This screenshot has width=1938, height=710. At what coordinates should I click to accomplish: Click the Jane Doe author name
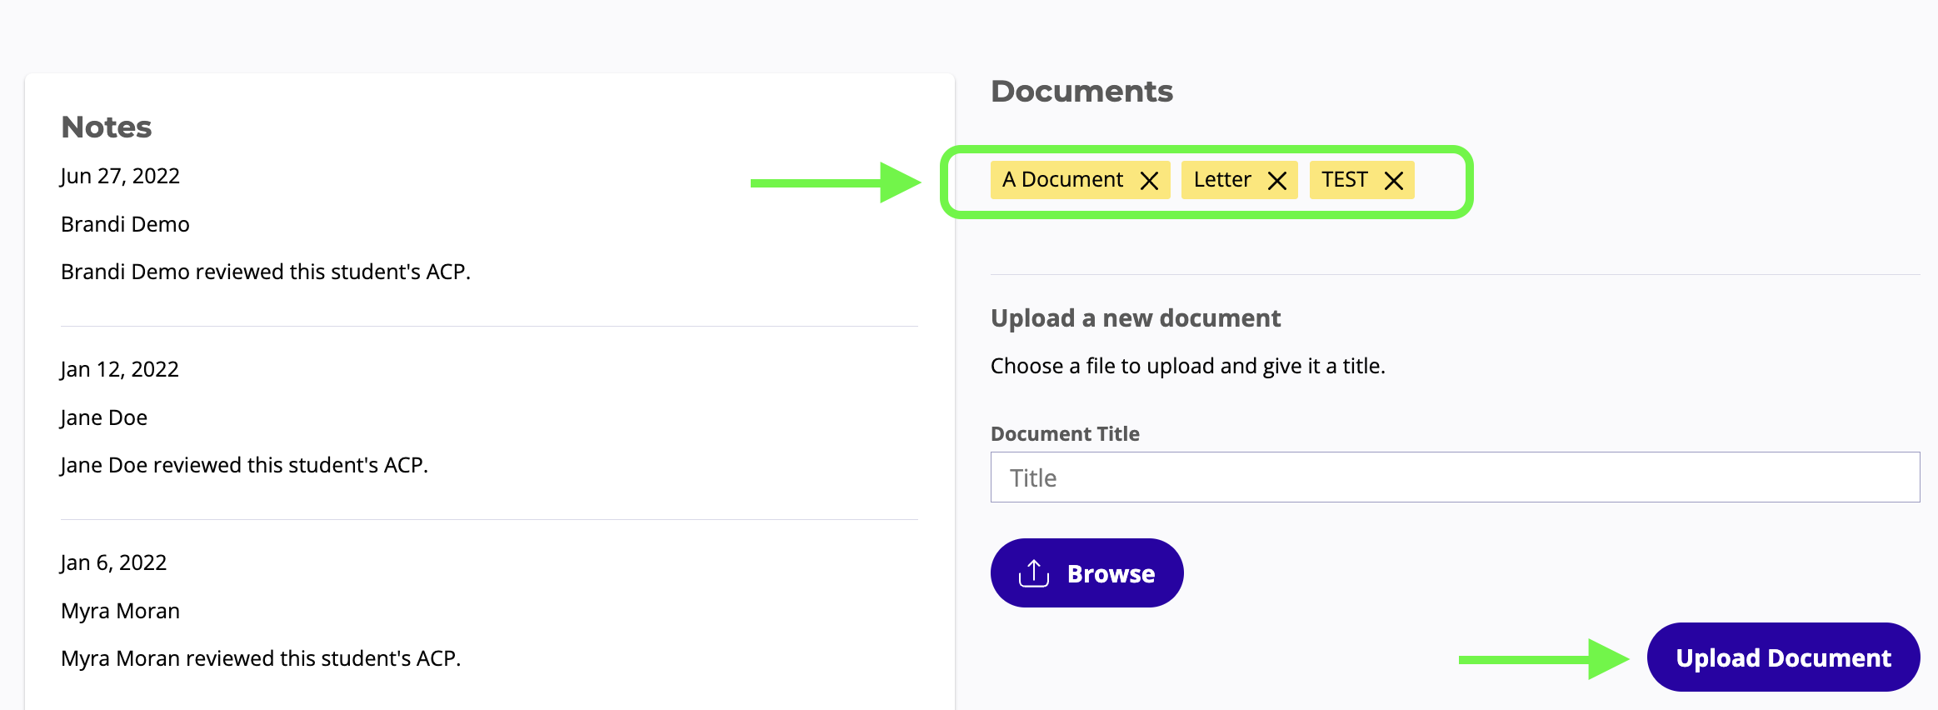click(x=104, y=417)
